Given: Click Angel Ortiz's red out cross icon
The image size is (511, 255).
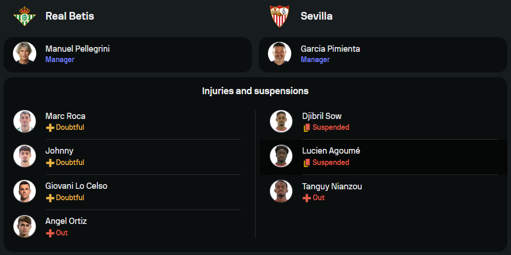Looking at the screenshot, I should point(50,233).
